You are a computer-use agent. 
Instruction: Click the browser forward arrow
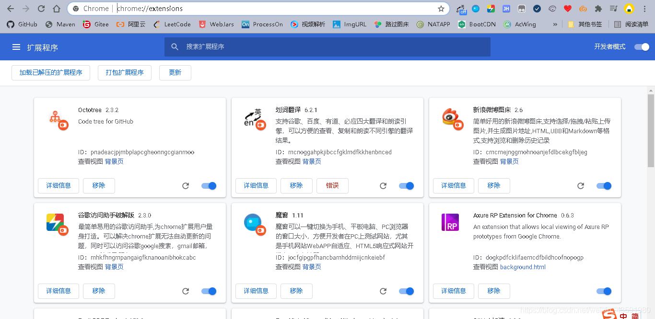click(26, 9)
